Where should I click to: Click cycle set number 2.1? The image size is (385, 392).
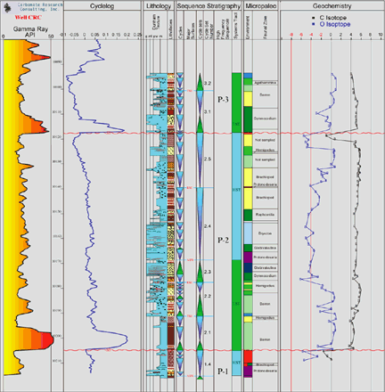(x=208, y=332)
